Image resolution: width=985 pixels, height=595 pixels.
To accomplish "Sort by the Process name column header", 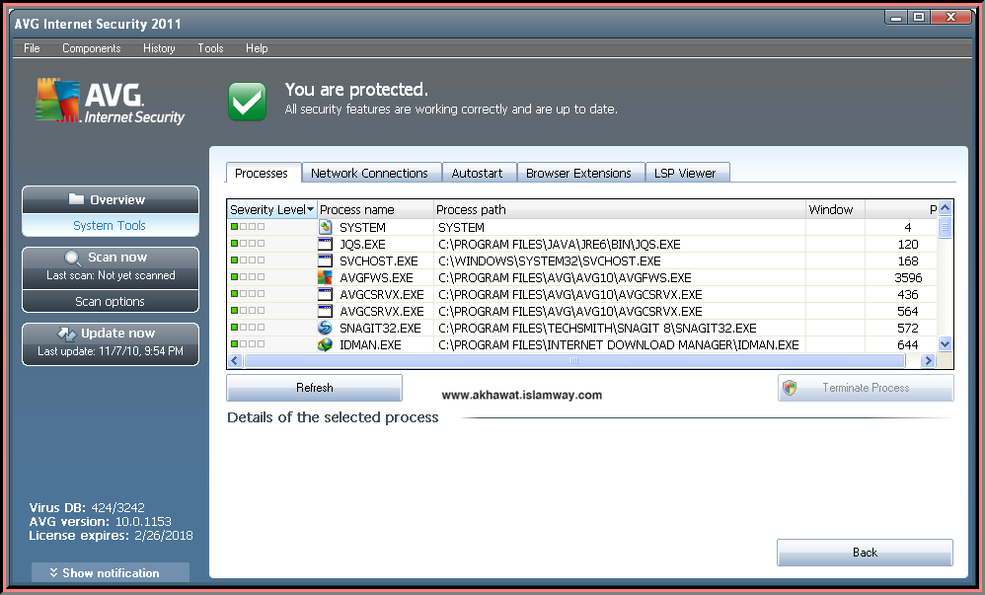I will point(375,209).
